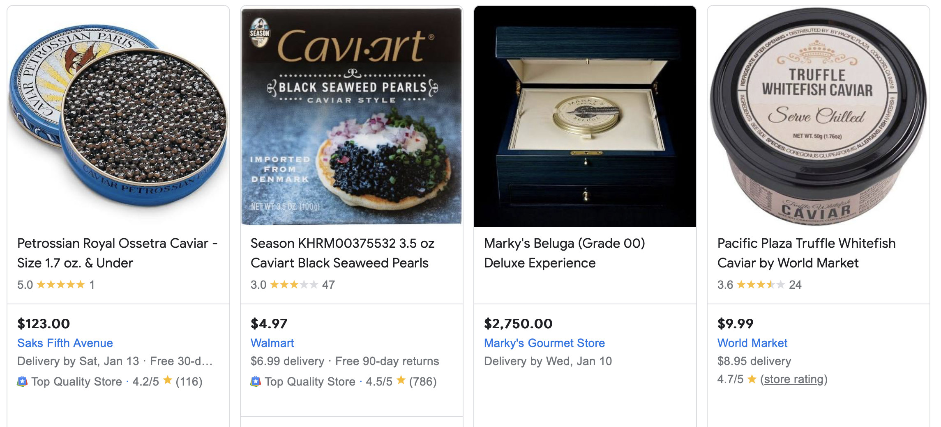Open Marky's Beluga Deluxe Experience title
Screen dimensions: 941x427
pos(564,253)
